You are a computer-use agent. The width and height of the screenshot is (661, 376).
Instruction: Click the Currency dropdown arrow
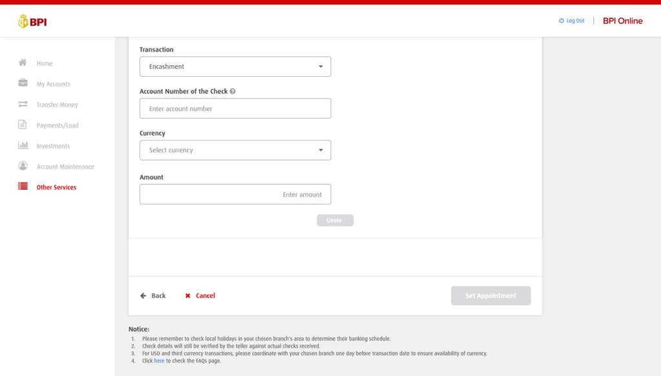pos(321,150)
